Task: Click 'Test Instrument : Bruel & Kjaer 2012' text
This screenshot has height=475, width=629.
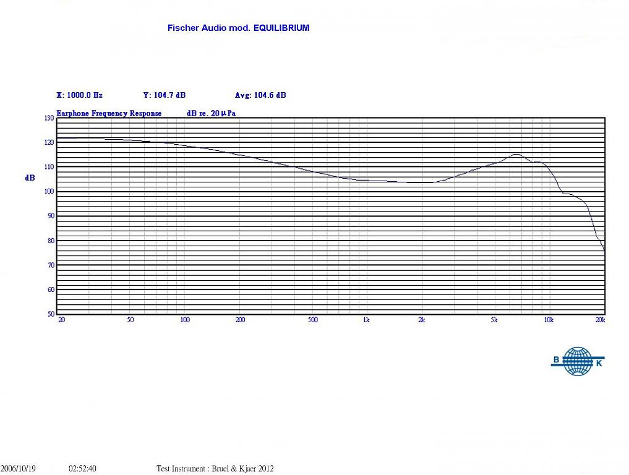Action: [215, 469]
